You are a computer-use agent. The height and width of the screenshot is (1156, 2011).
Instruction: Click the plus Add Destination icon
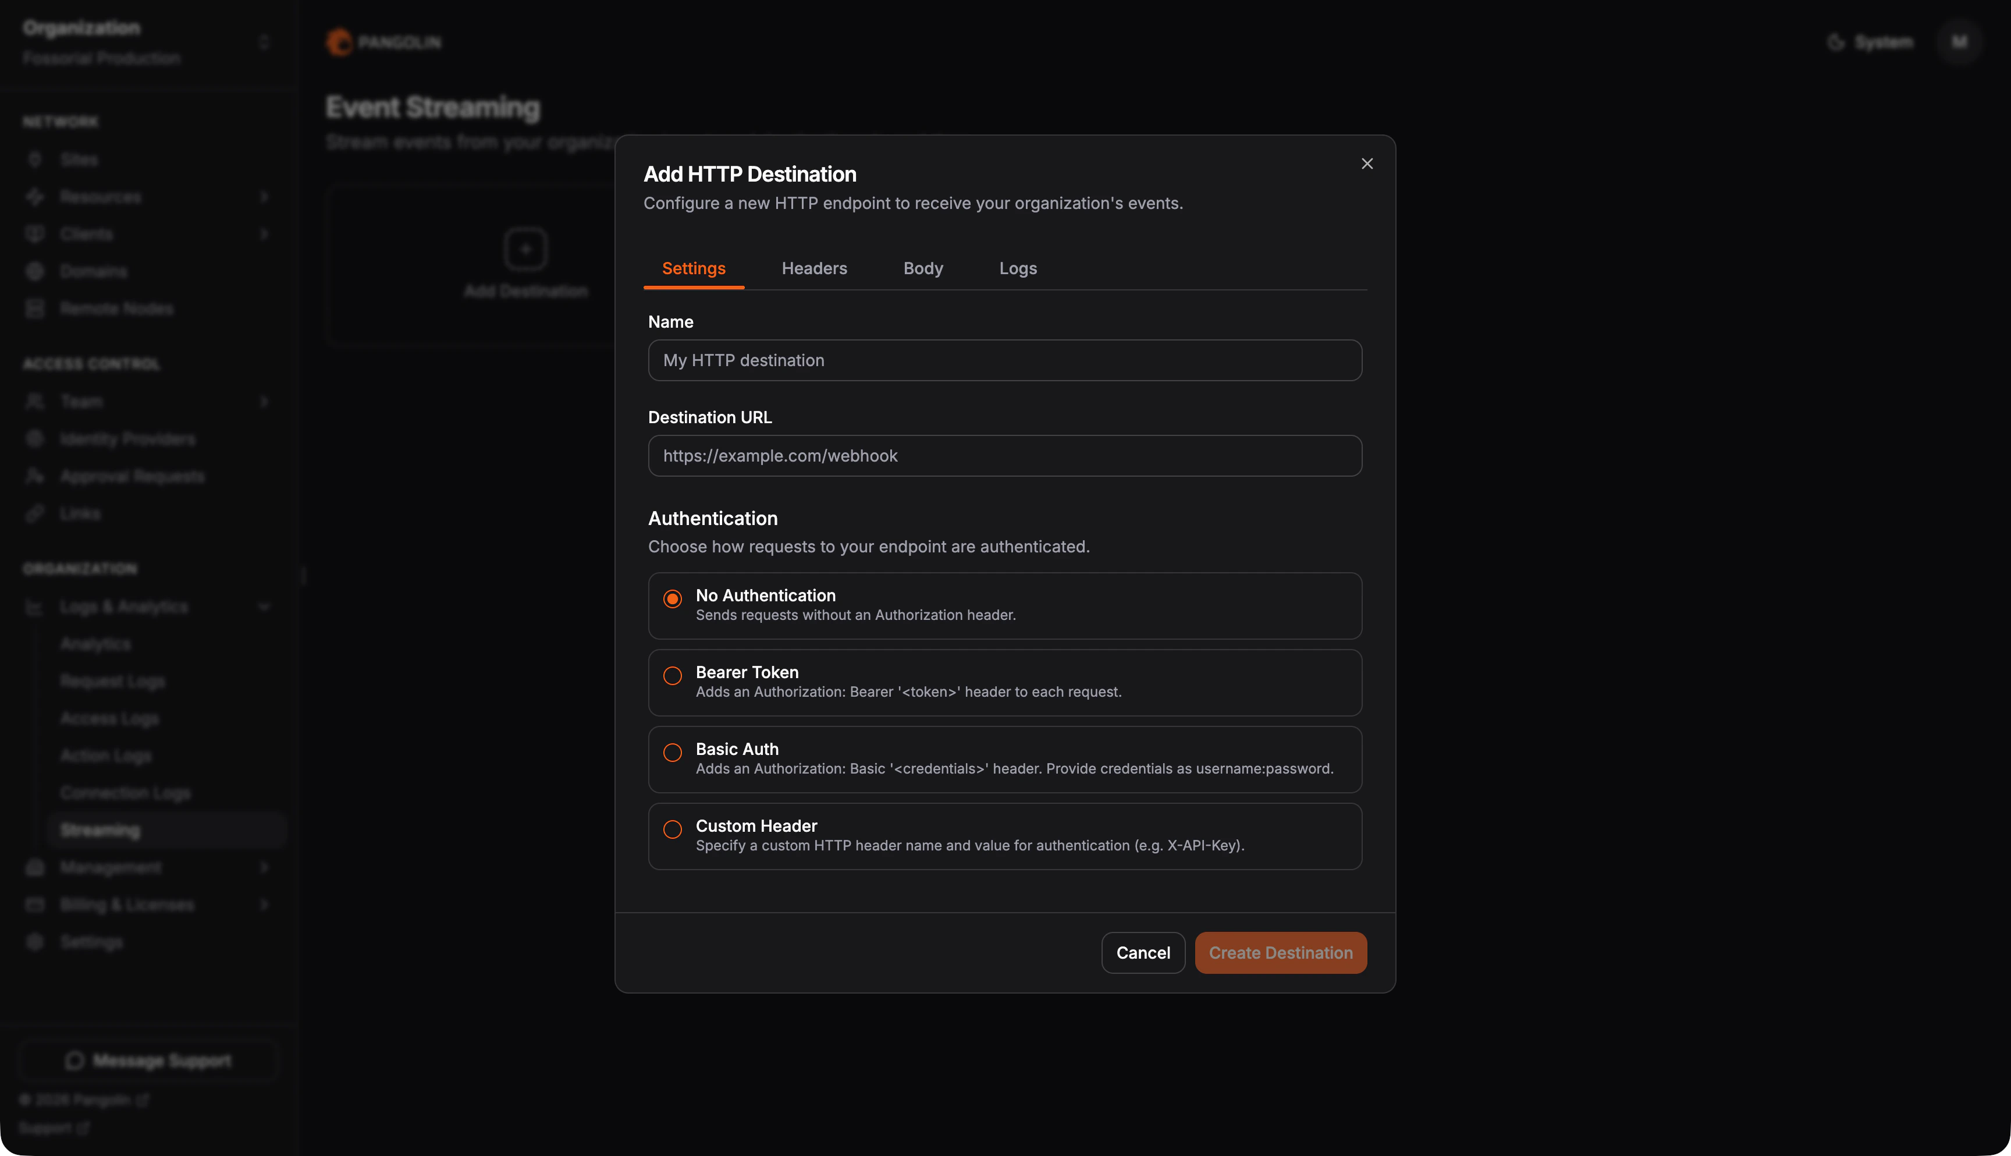point(525,249)
